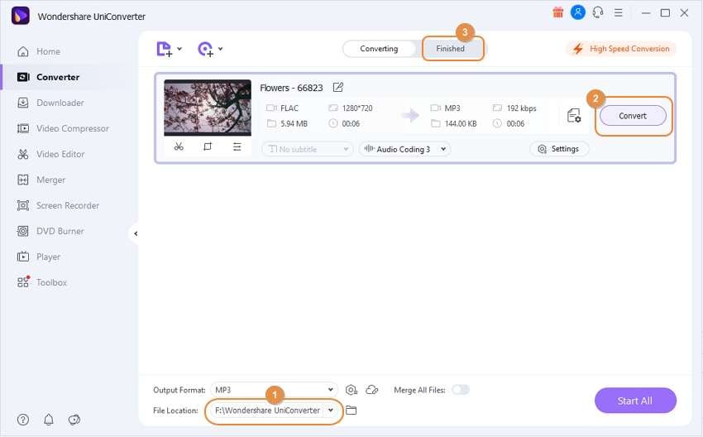Enable High Speed Conversion

(621, 49)
